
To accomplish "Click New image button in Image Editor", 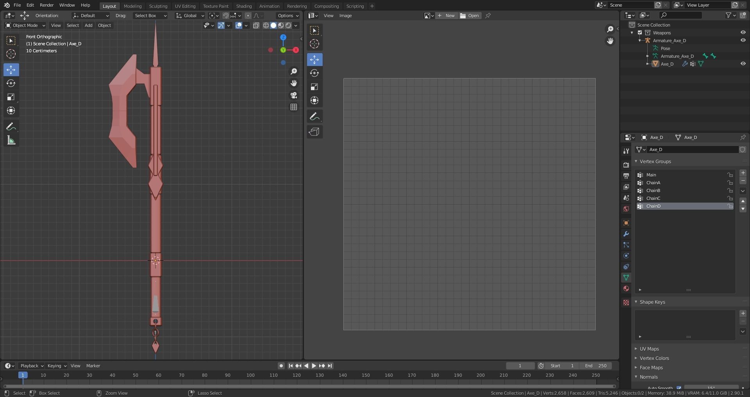I will pos(446,16).
